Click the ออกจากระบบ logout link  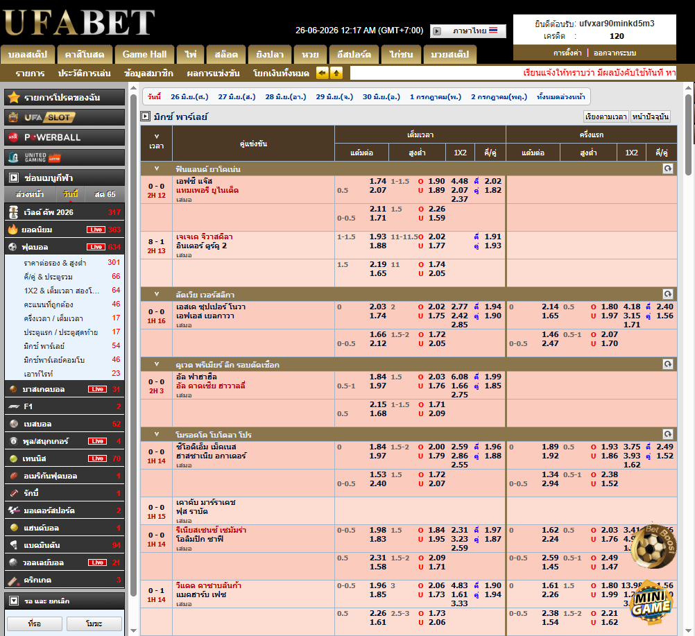[615, 53]
